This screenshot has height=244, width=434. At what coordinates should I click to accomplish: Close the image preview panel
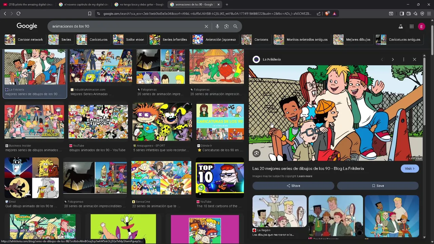click(x=414, y=59)
